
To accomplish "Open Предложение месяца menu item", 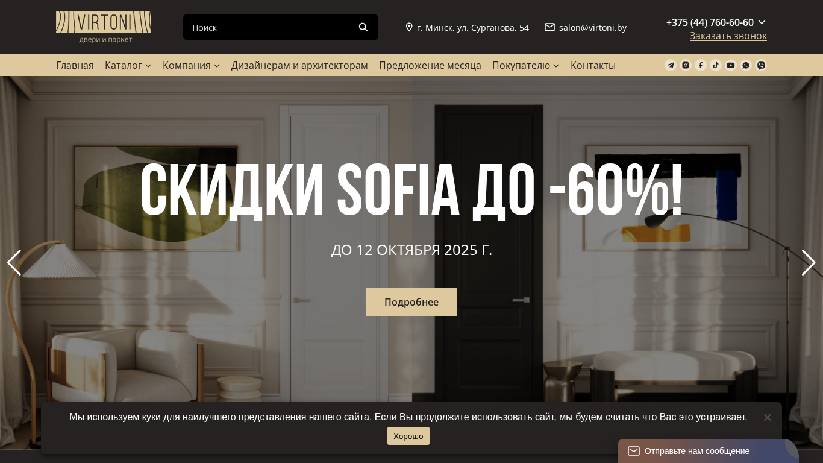I will [430, 65].
